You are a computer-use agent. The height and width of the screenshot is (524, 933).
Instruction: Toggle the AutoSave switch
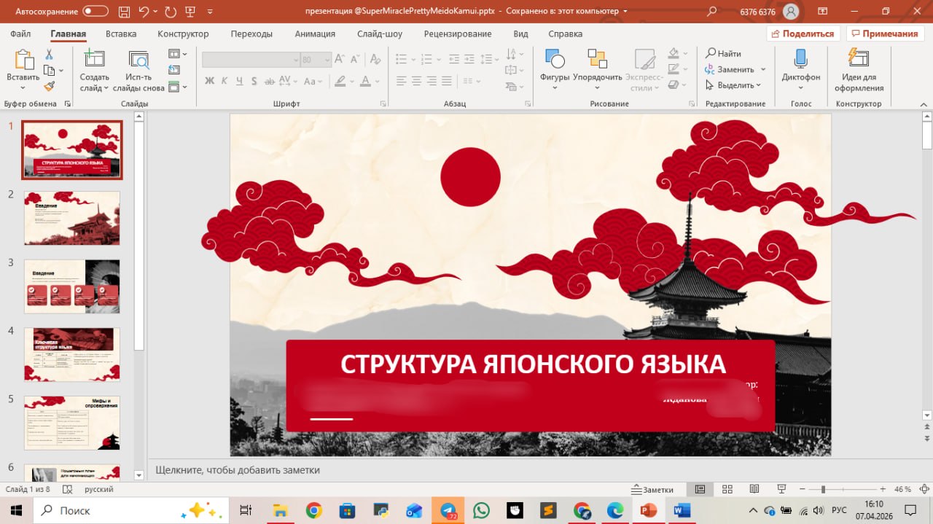(x=95, y=11)
